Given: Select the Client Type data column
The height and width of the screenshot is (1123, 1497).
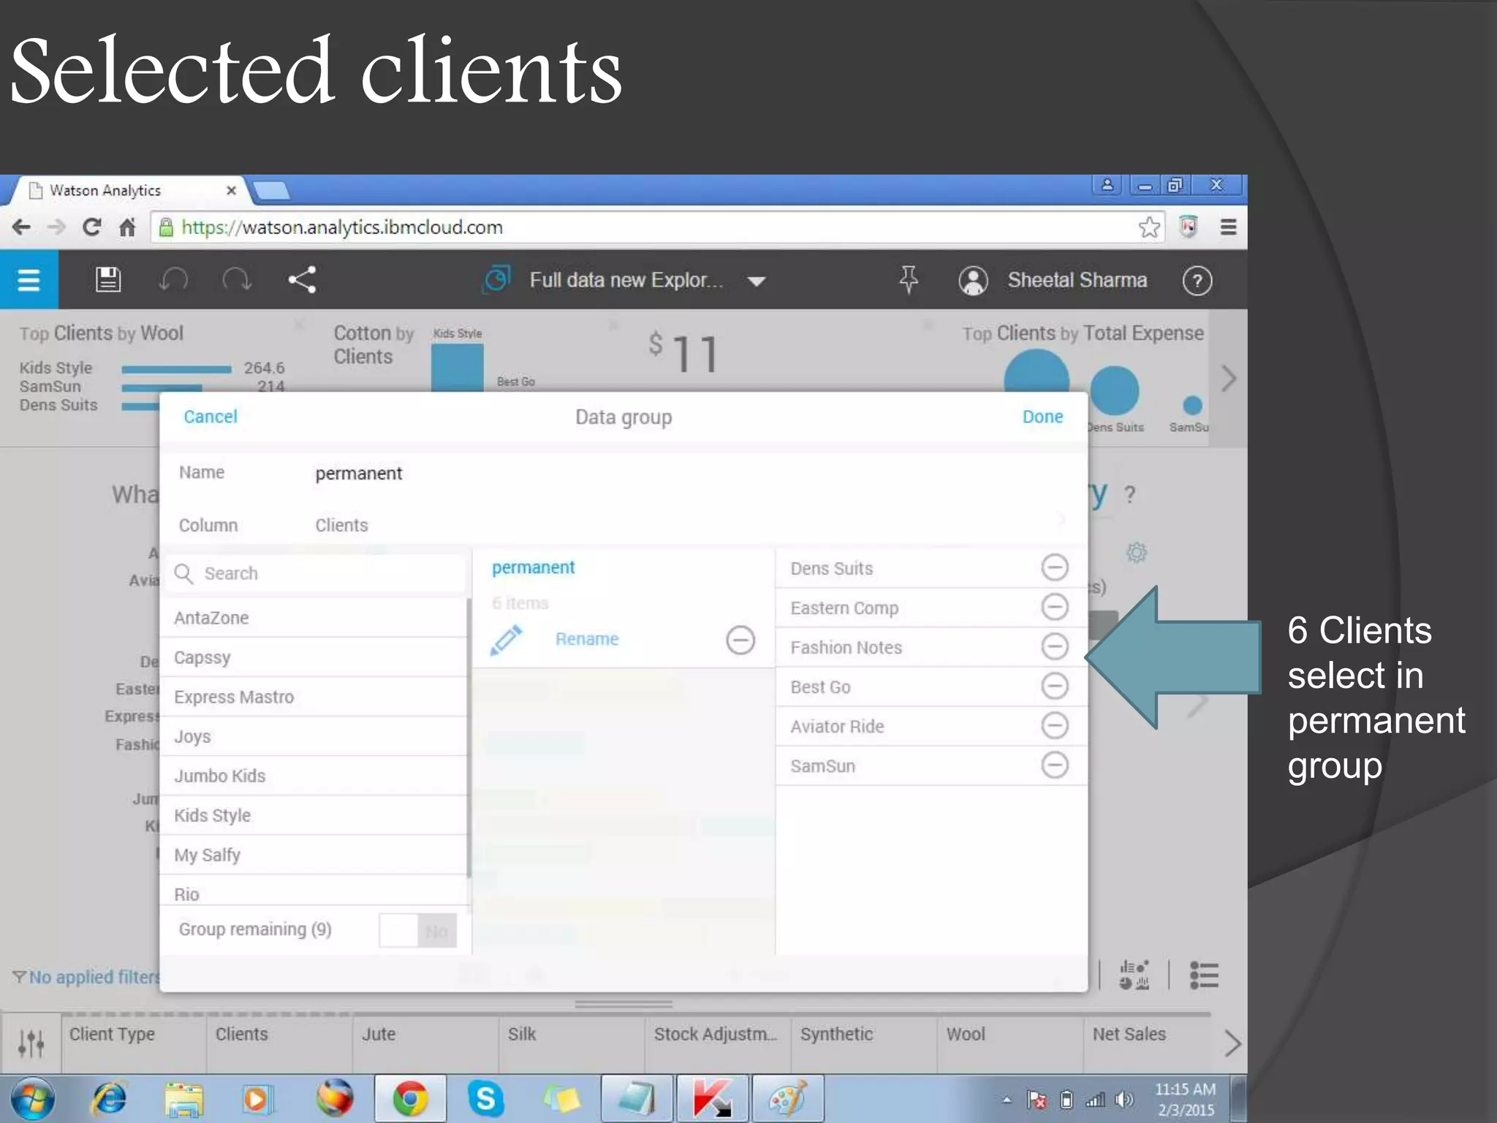Looking at the screenshot, I should click(x=134, y=1043).
